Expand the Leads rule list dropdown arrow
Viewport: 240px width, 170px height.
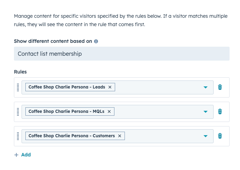(x=206, y=87)
